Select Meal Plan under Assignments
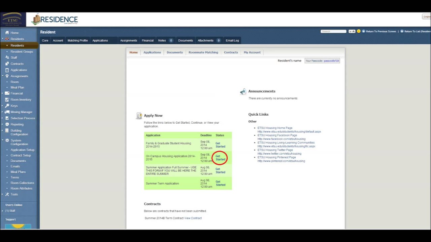The image size is (431, 242). coord(17,87)
